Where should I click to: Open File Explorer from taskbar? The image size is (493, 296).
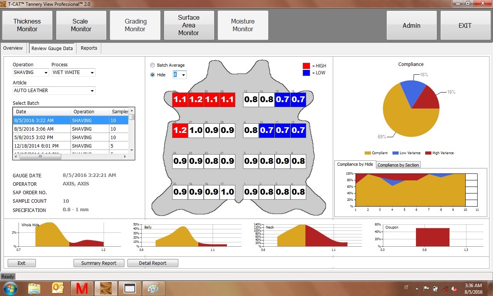point(34,288)
